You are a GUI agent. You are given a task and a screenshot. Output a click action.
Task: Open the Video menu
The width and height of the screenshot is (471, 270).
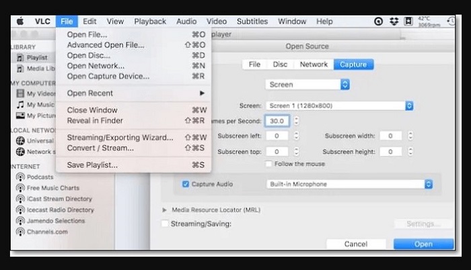click(216, 21)
